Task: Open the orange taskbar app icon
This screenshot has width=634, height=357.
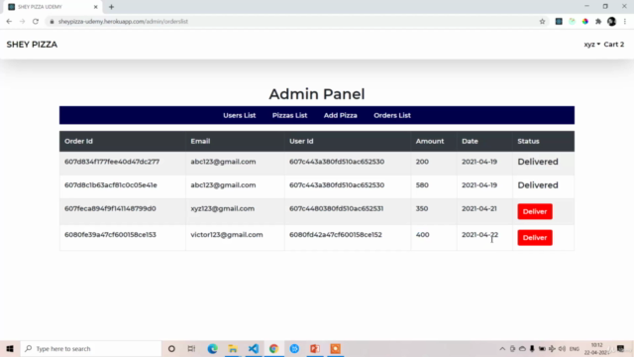Action: point(336,348)
